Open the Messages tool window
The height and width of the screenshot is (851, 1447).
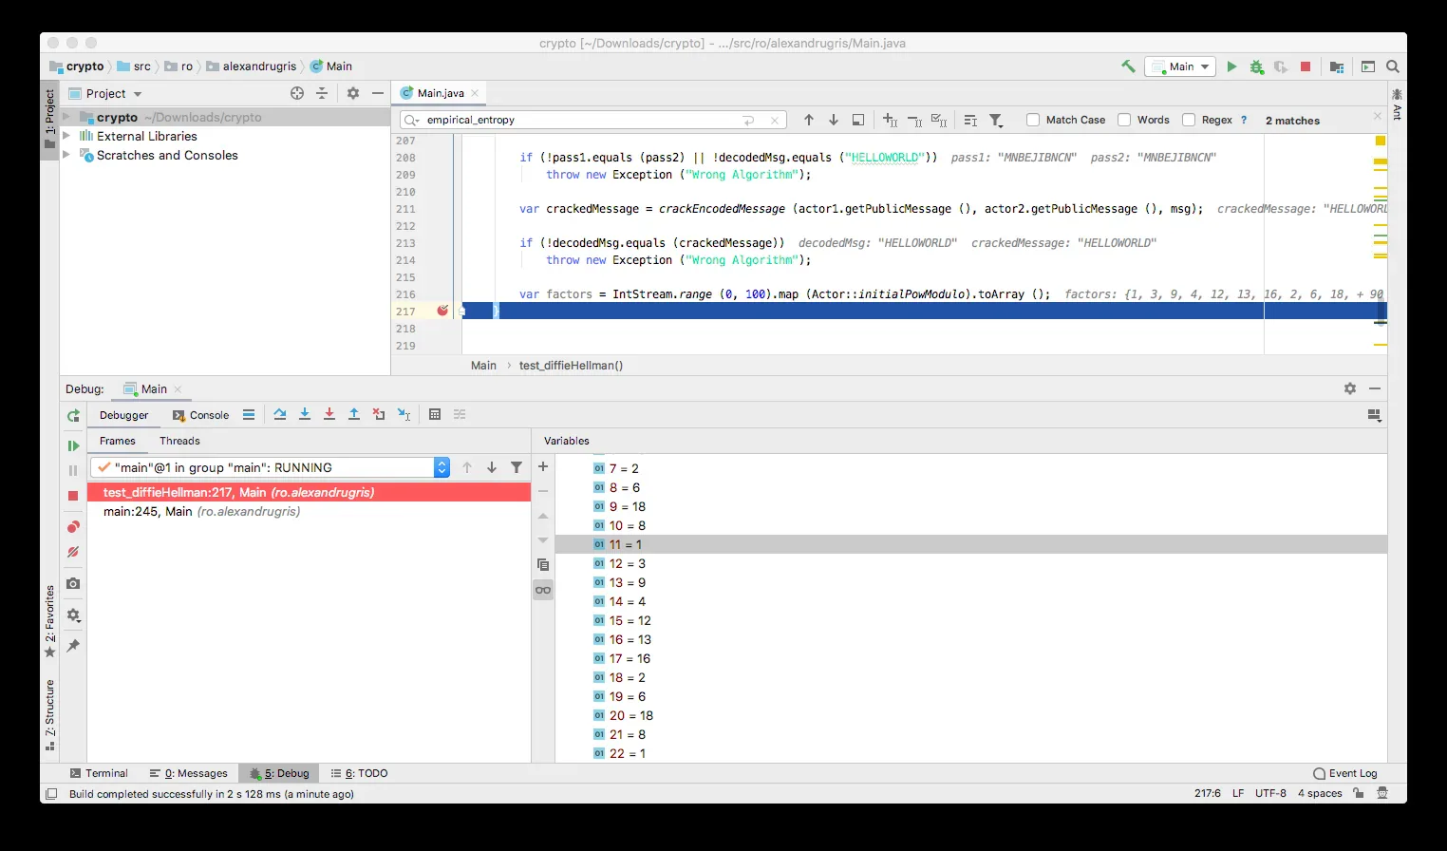[x=189, y=773]
